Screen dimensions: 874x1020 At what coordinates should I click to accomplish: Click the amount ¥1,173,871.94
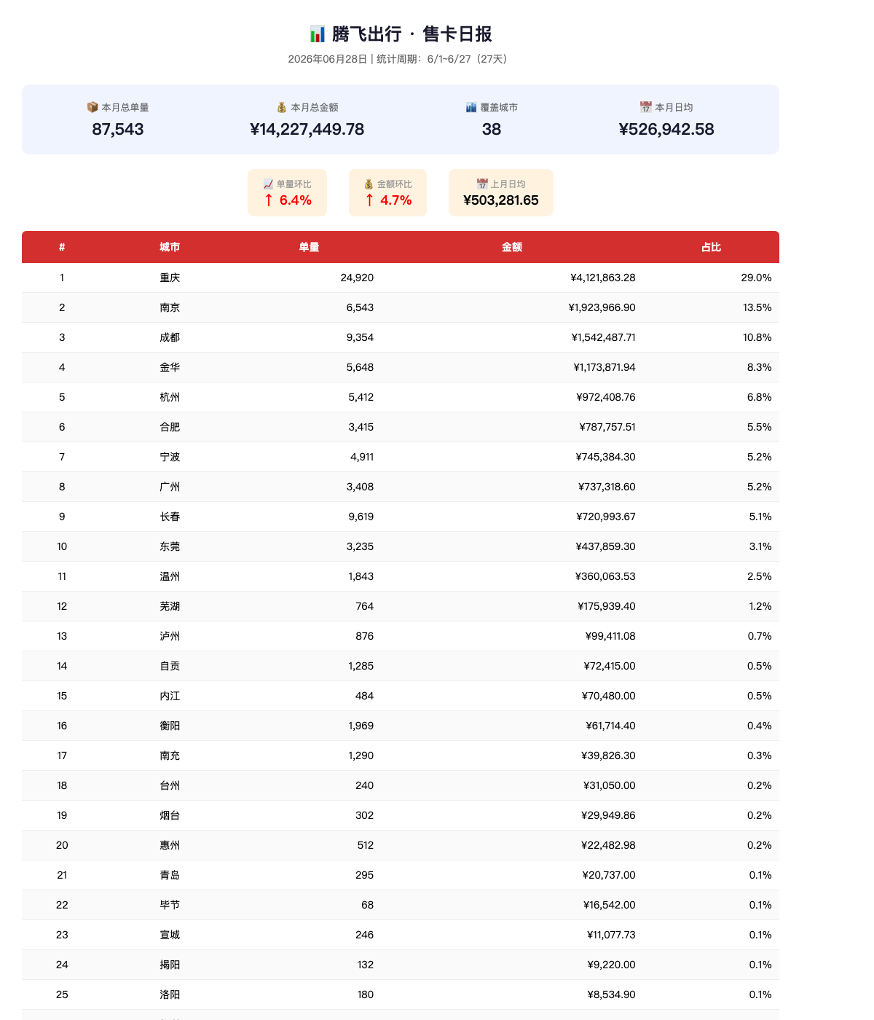click(x=605, y=367)
